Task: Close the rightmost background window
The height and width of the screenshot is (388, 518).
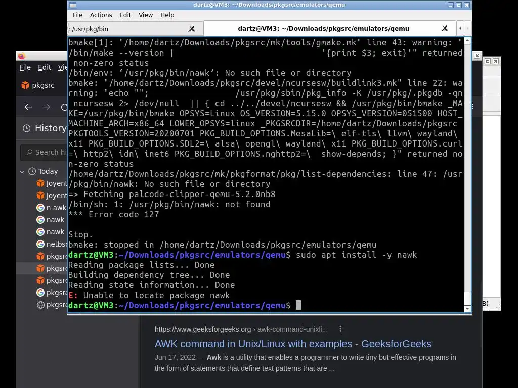Action: (x=496, y=61)
